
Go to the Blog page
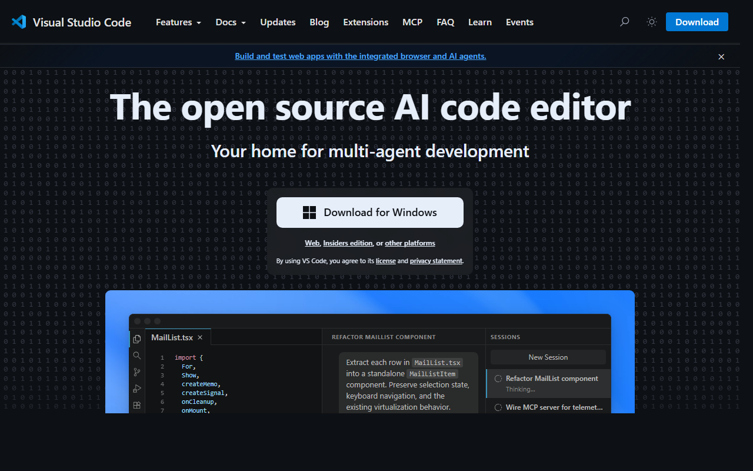pyautogui.click(x=319, y=22)
